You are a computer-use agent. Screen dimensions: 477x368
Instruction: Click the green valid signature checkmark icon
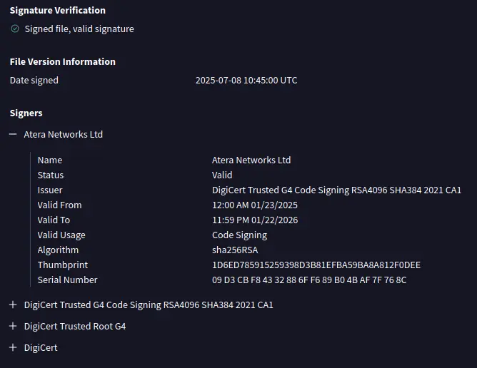coord(15,29)
